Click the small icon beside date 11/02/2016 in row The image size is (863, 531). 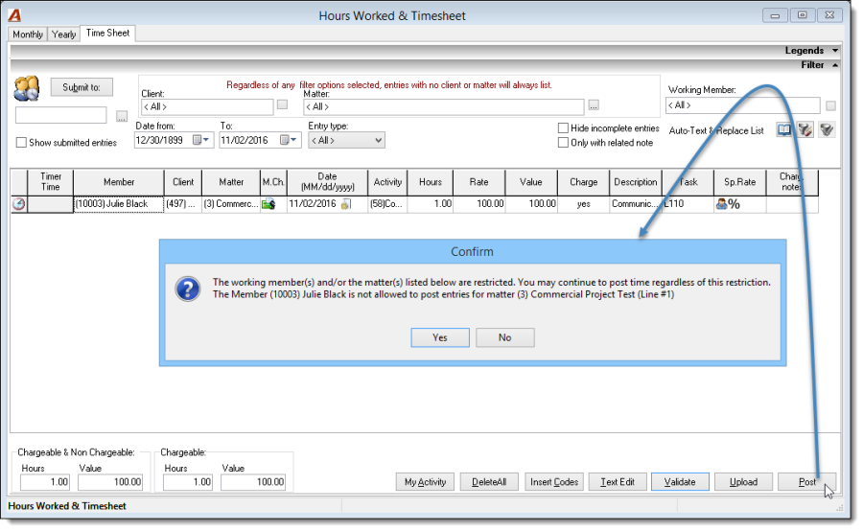click(x=345, y=204)
